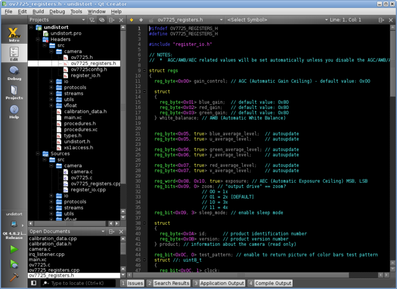Collapse the Headers node
Screen dimensions: 397x289
(38, 39)
